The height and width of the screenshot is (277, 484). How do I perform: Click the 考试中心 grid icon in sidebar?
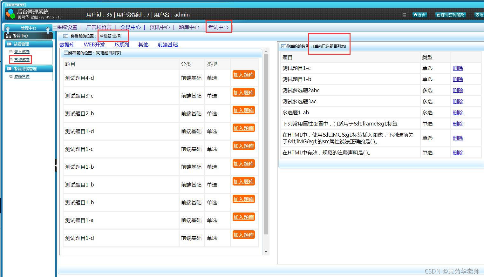tap(9, 36)
